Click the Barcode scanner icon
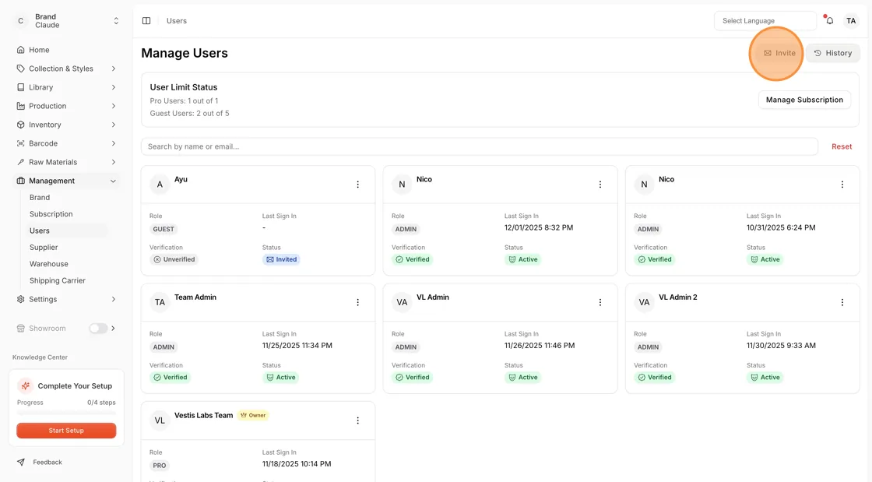 pyautogui.click(x=20, y=143)
